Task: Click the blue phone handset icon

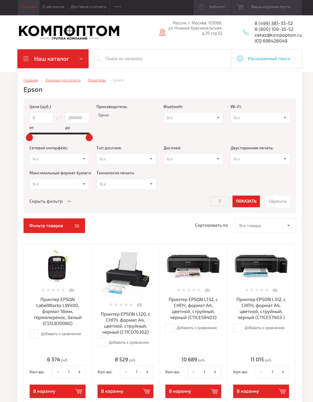Action: pos(246,32)
